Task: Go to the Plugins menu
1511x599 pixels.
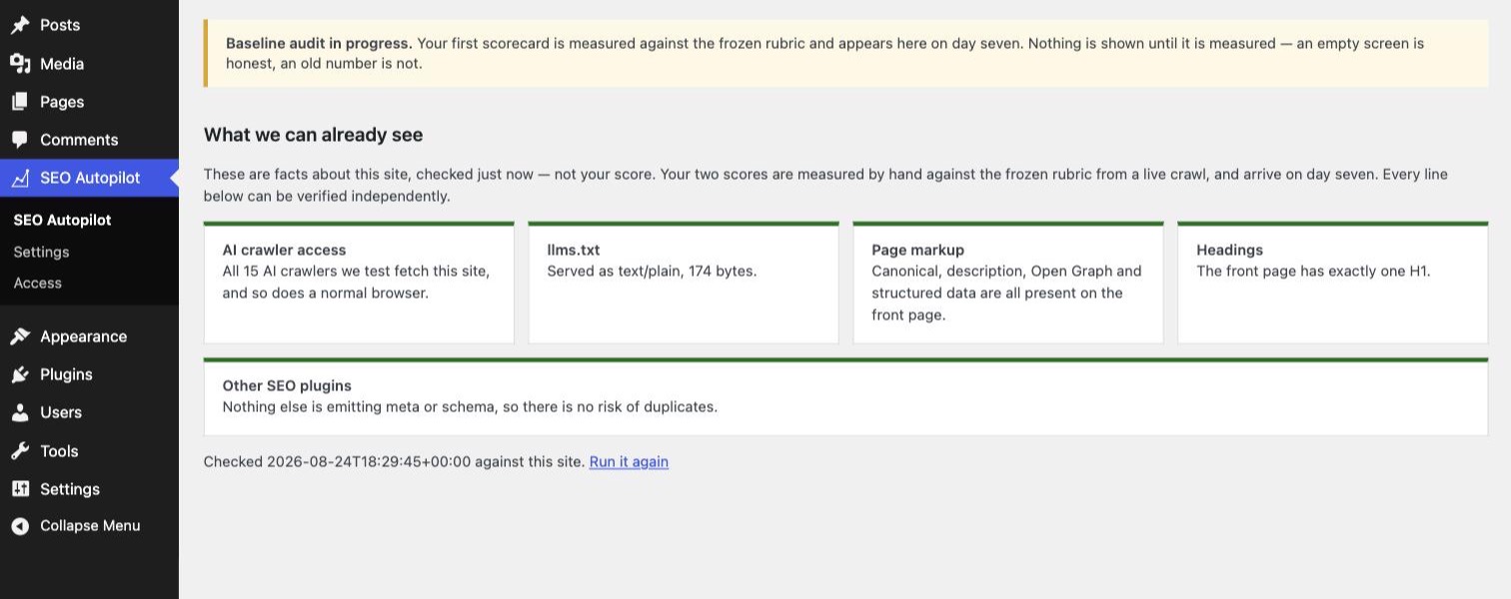Action: [x=89, y=374]
